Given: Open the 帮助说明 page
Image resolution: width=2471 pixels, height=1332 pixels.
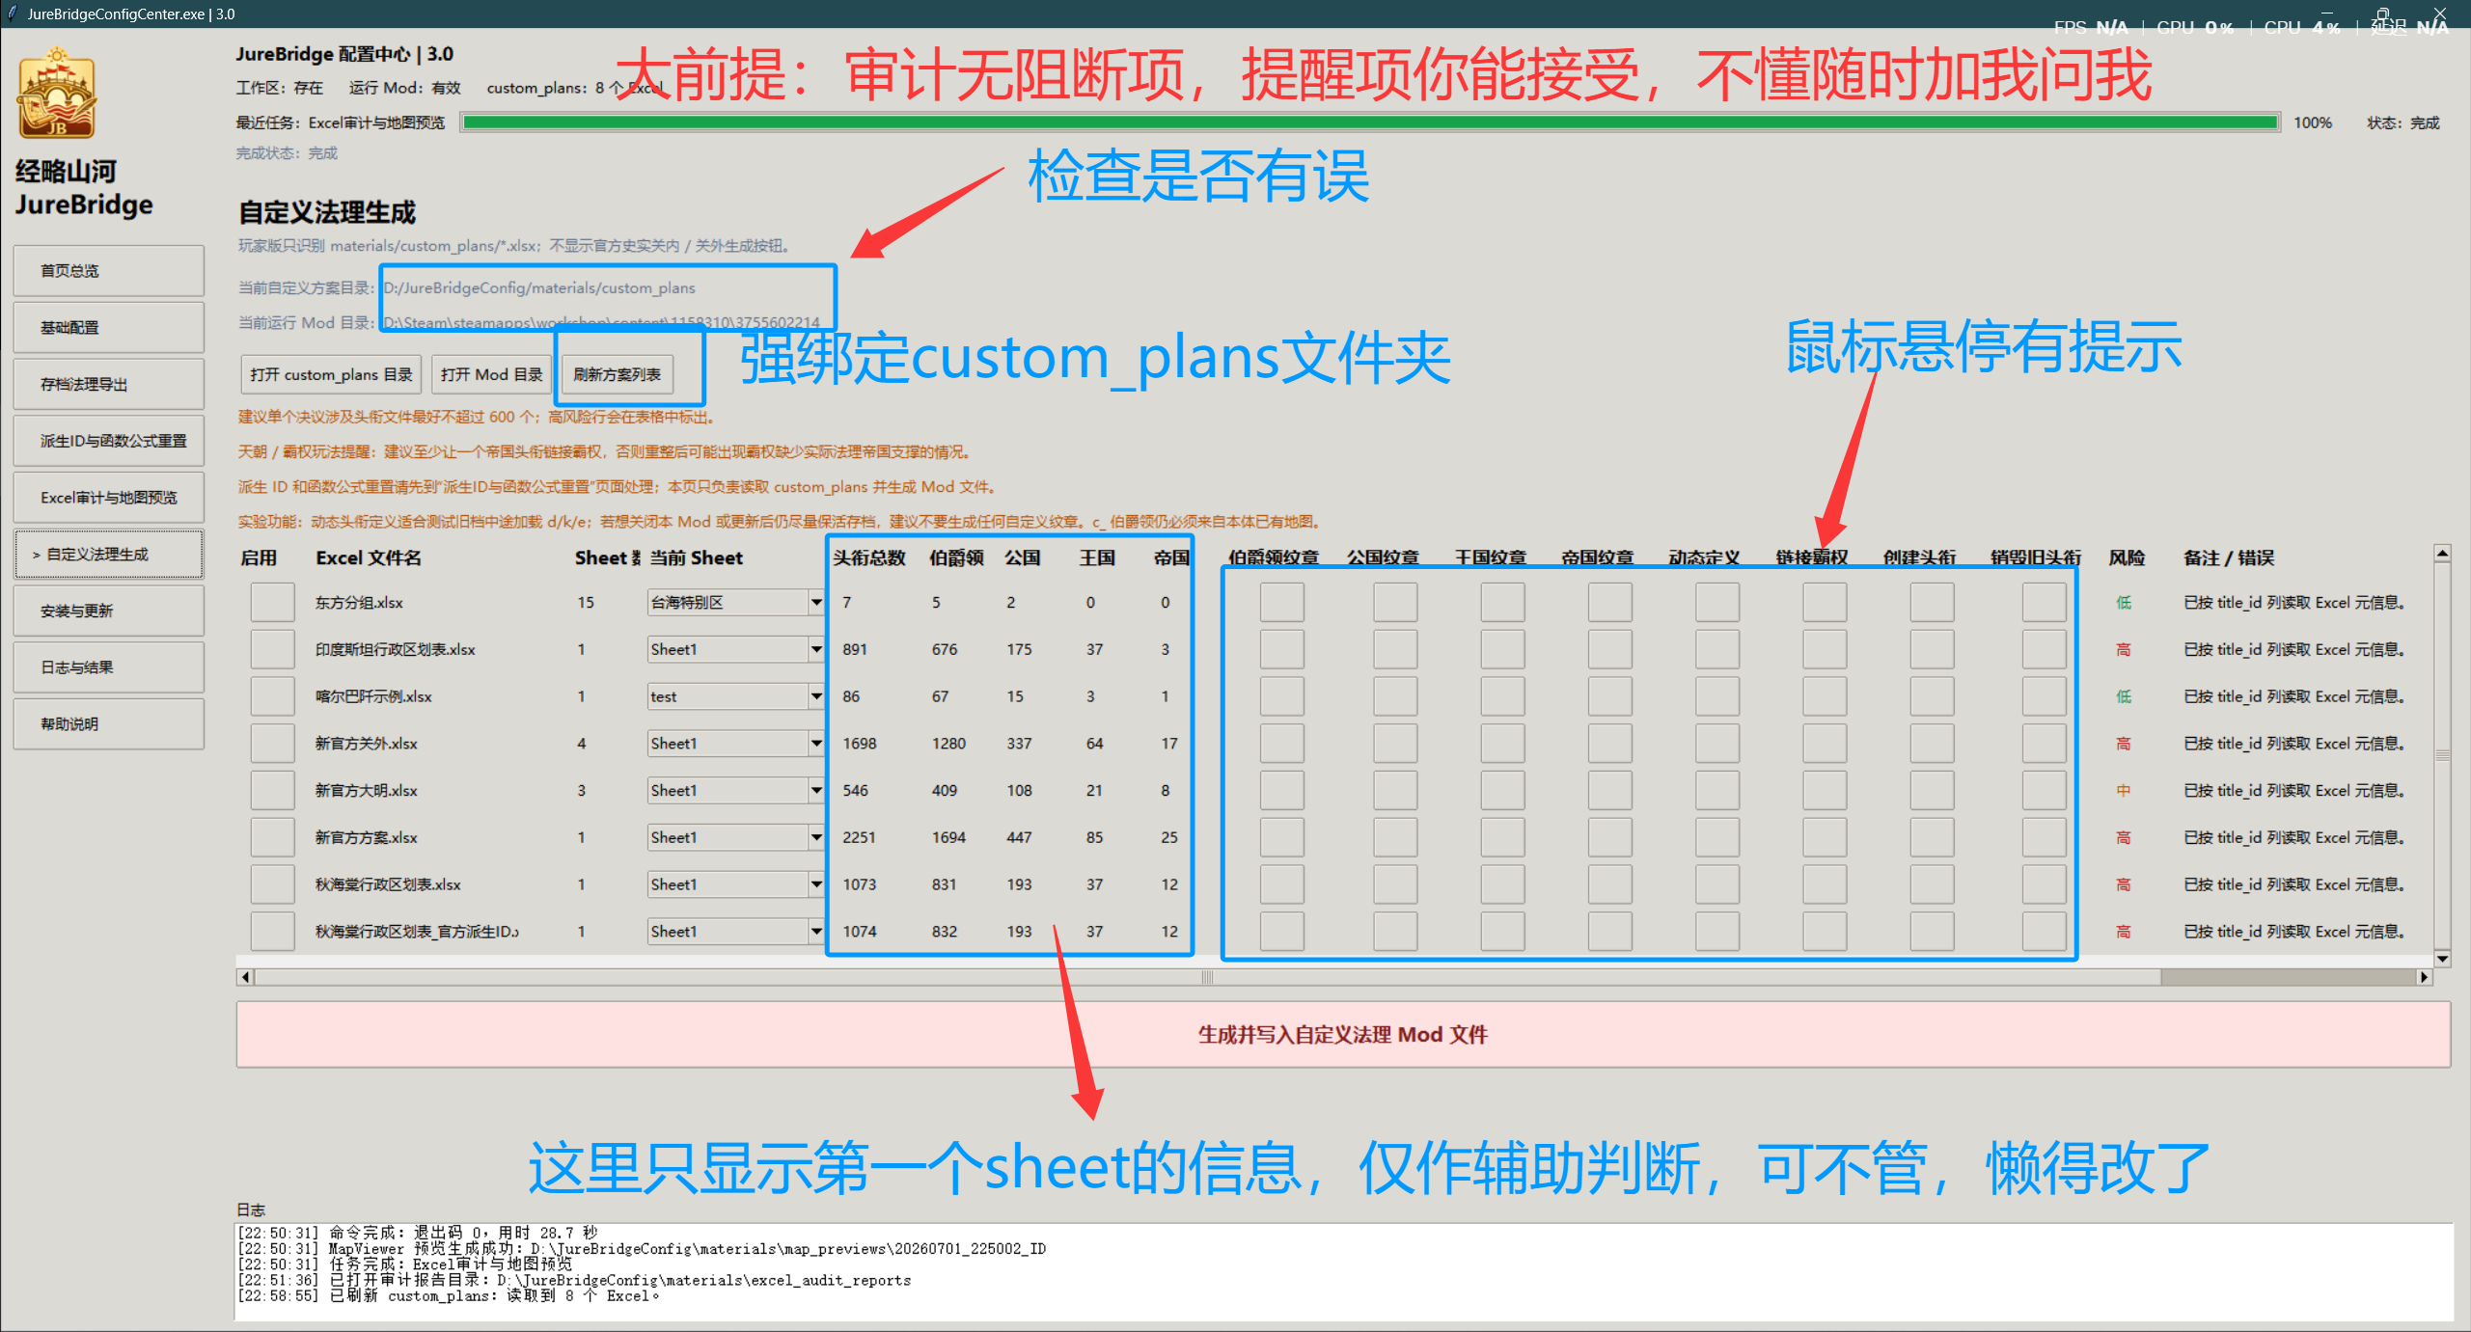Looking at the screenshot, I should click(108, 724).
